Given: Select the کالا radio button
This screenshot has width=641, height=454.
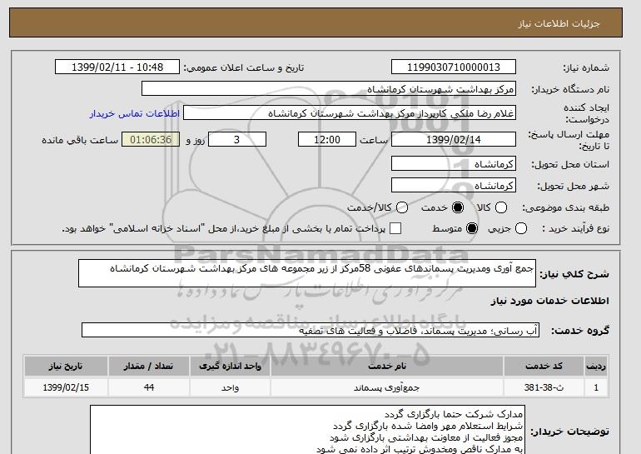Looking at the screenshot, I should click(501, 207).
